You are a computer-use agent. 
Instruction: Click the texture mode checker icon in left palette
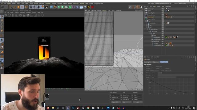[x=2, y=20]
